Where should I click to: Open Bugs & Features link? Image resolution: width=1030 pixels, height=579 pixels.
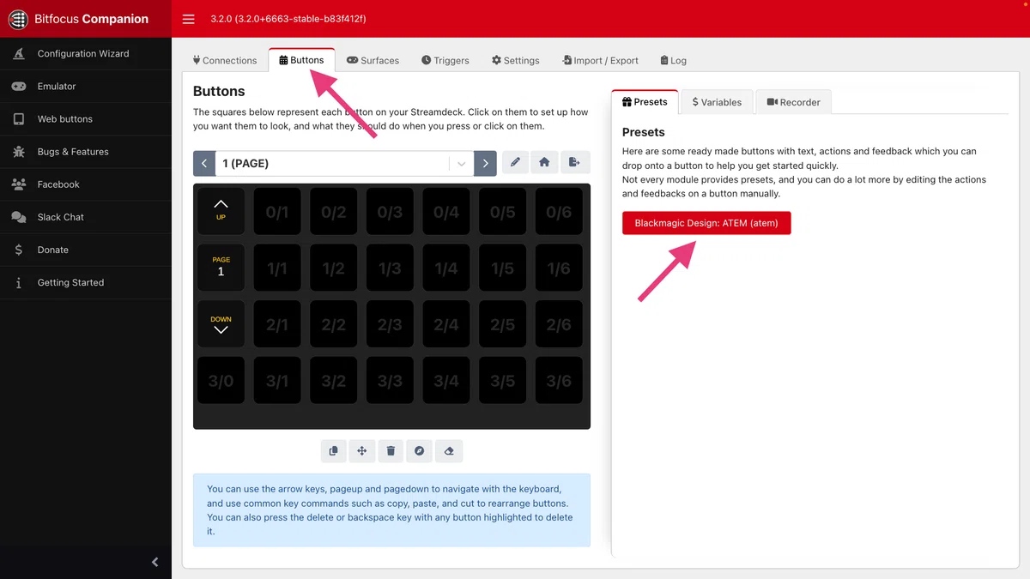(x=86, y=151)
